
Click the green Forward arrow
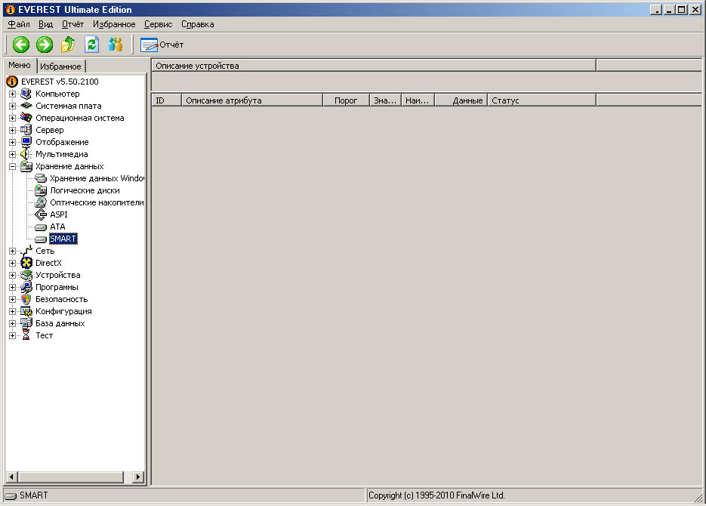45,45
